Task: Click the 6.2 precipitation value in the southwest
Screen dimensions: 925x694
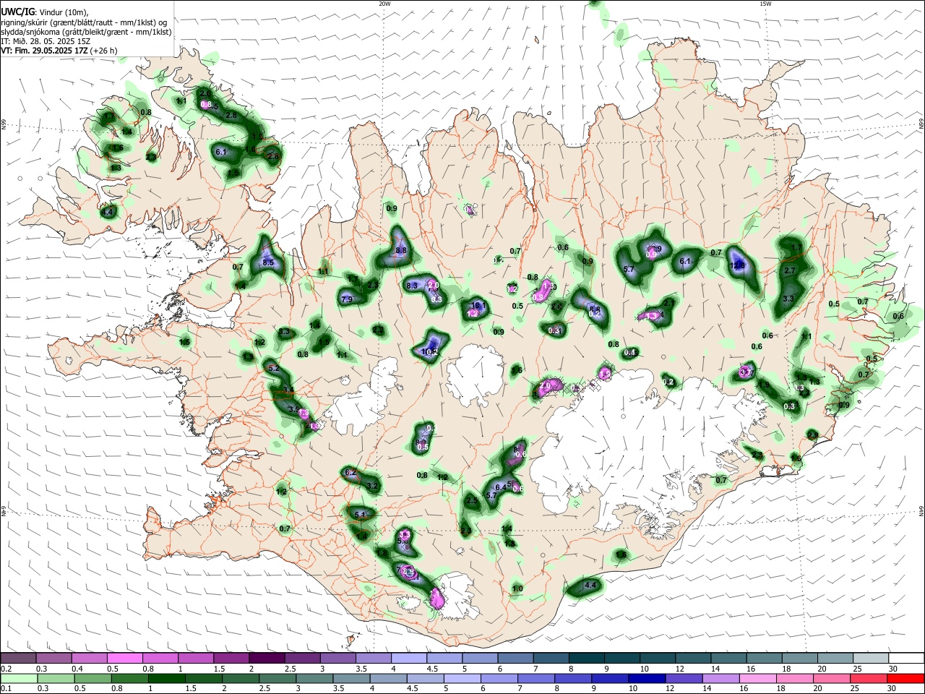Action: (351, 473)
